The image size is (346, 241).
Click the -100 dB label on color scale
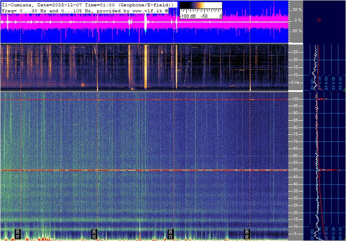pos(187,16)
